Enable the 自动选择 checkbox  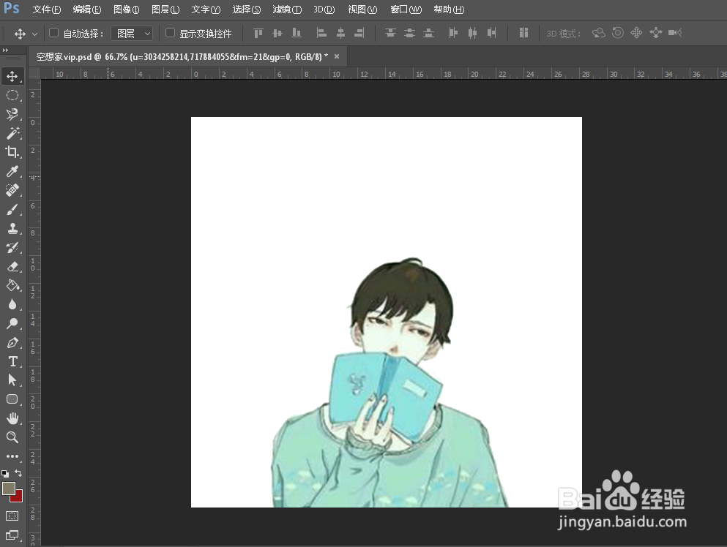click(x=53, y=33)
